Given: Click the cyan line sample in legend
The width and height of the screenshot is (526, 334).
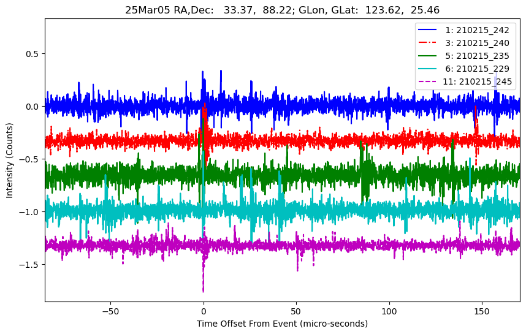Looking at the screenshot, I should click(427, 68).
